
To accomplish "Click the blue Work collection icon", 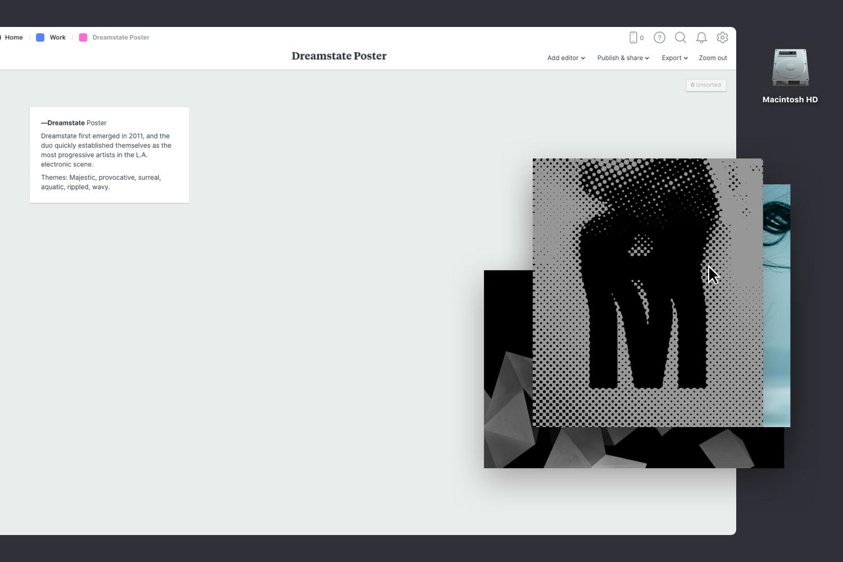I will point(40,37).
